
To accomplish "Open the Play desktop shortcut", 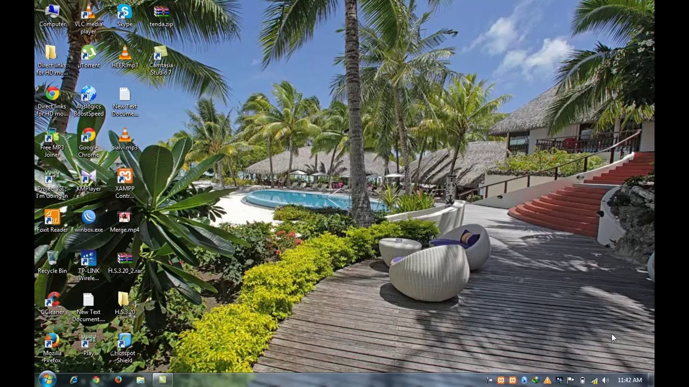I will [88, 345].
